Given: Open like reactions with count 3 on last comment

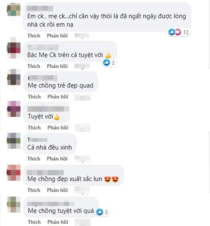Looking at the screenshot, I should (x=102, y=212).
